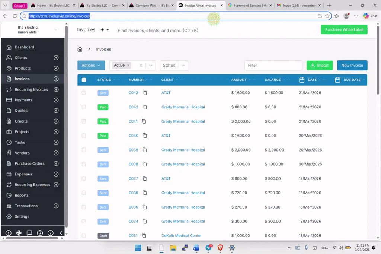The height and width of the screenshot is (254, 381).
Task: Copy invoice number 0043 icon
Action: [145, 93]
